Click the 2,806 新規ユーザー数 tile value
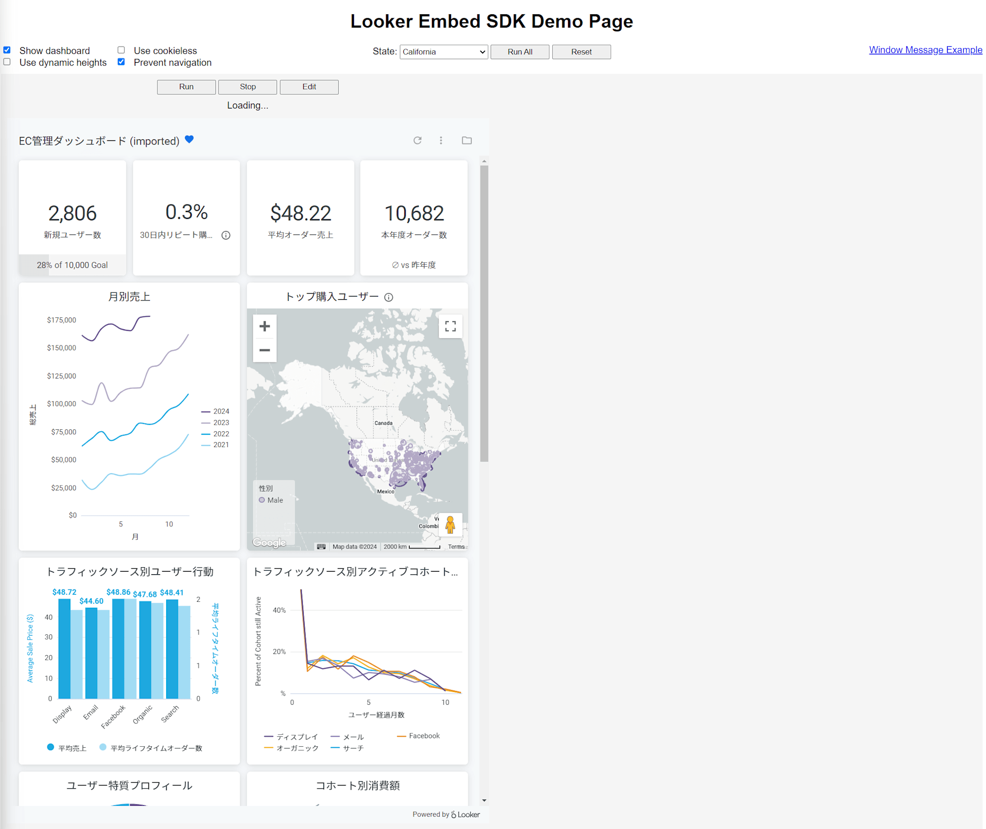This screenshot has width=986, height=829. tap(72, 214)
